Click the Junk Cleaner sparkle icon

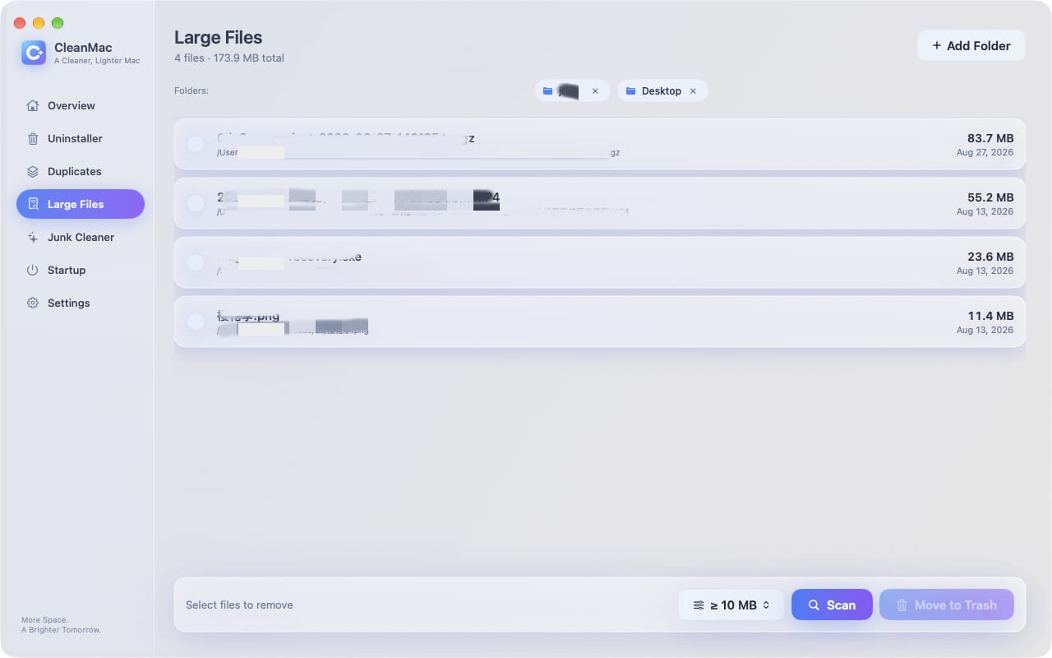[33, 237]
